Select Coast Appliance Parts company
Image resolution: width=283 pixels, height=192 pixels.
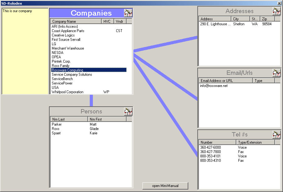68,31
